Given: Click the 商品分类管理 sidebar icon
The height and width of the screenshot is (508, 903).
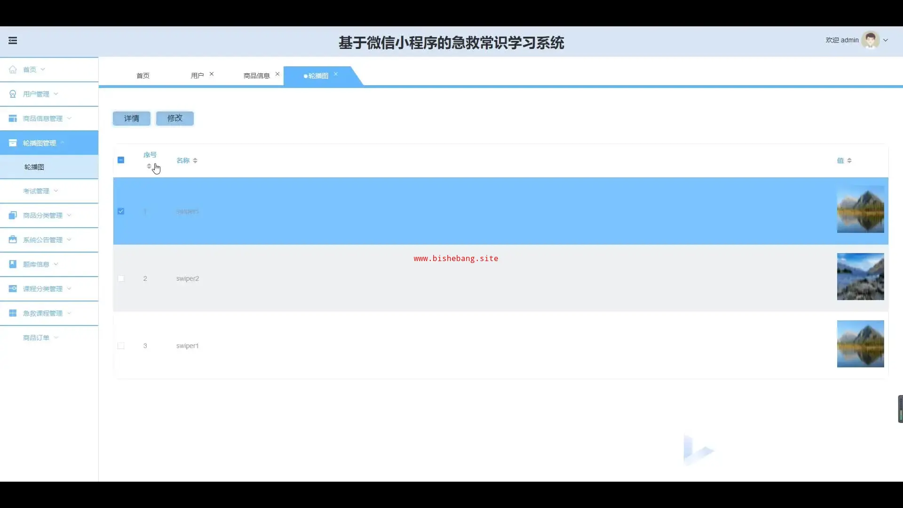Looking at the screenshot, I should [x=13, y=215].
